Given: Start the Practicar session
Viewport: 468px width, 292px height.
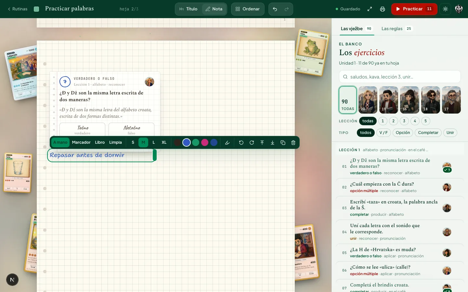Looking at the screenshot, I should click(414, 9).
